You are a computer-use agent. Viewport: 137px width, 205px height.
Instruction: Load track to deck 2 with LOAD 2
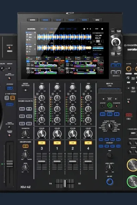(119, 65)
